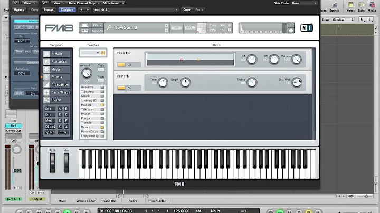
Task: Click the green Play transport button
Action: pyautogui.click(x=67, y=211)
